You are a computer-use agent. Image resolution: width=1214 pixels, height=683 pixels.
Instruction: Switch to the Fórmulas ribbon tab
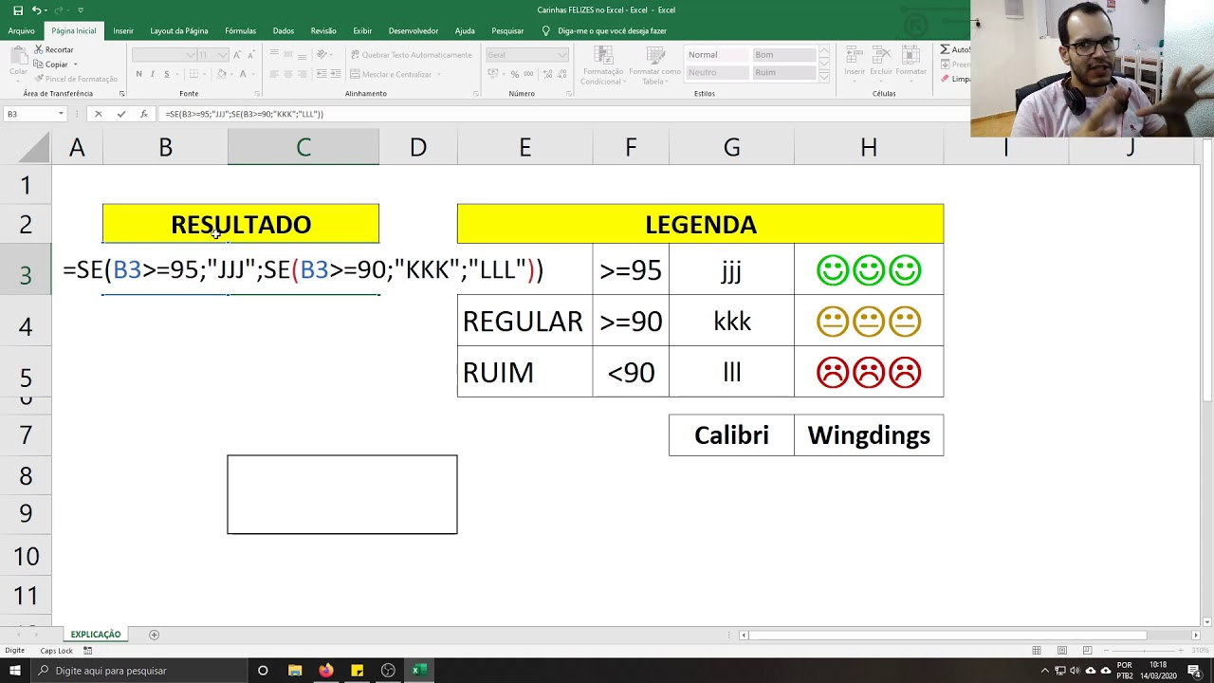(x=241, y=30)
